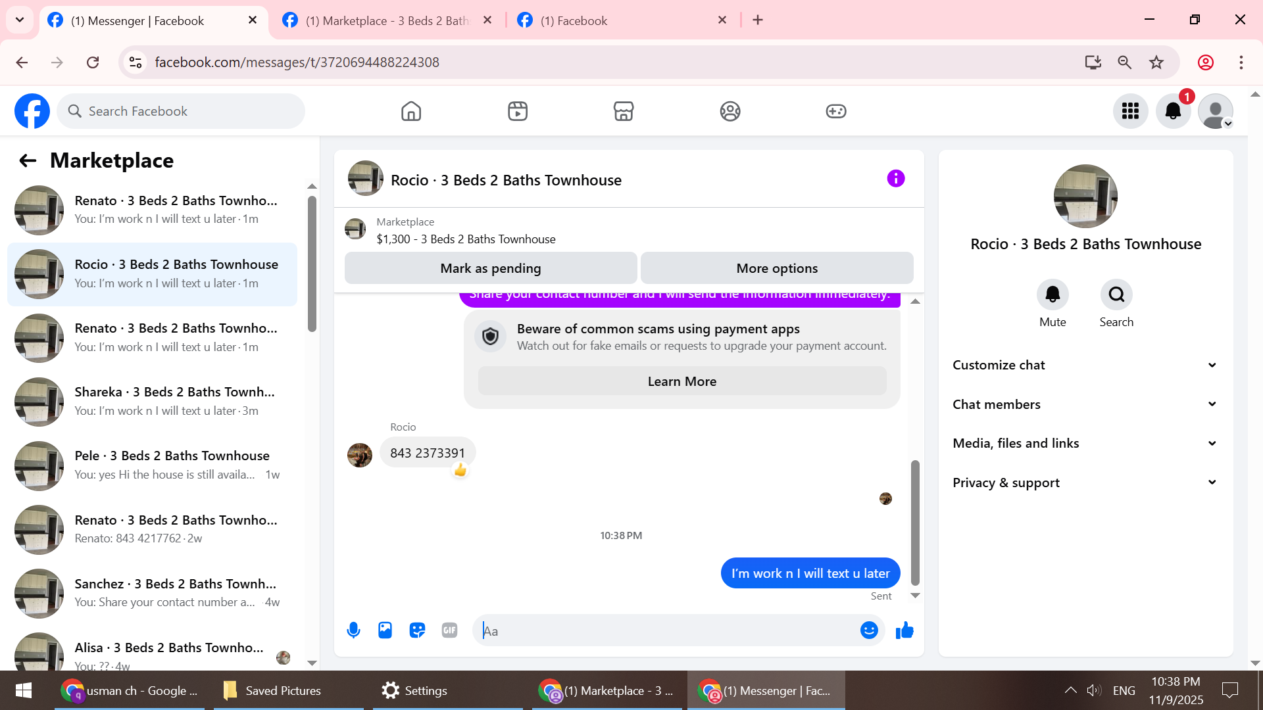Open conversation information purple icon
This screenshot has height=710, width=1263.
click(x=896, y=178)
